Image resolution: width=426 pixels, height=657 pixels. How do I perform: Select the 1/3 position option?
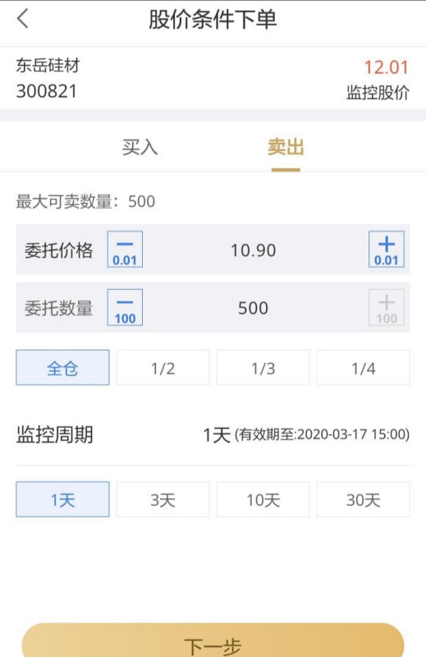pos(263,368)
